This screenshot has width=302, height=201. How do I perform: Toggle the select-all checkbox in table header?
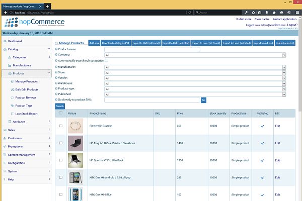point(60,113)
